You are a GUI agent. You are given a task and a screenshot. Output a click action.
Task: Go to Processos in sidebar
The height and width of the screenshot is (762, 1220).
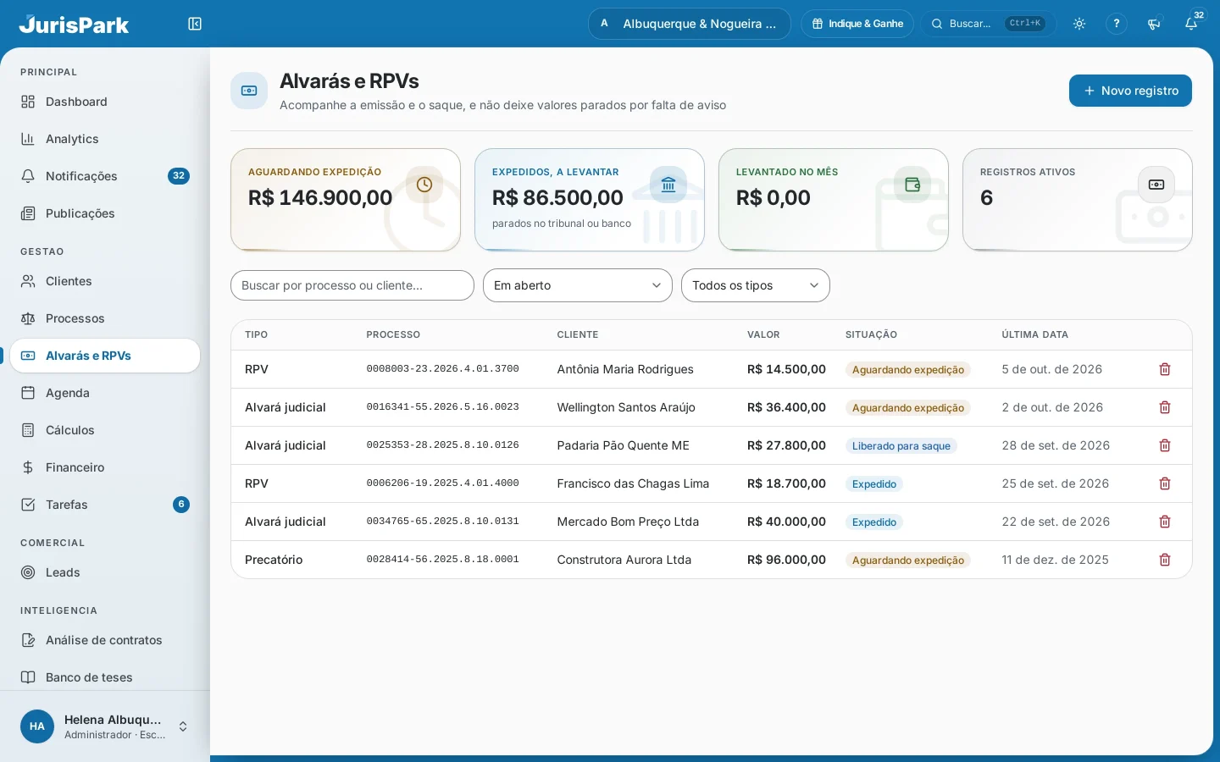click(105, 318)
